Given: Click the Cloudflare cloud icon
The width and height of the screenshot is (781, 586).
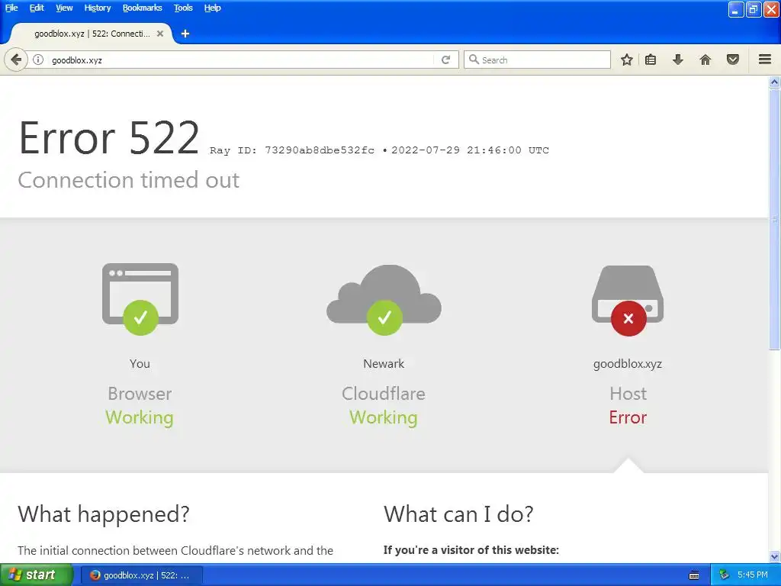Looking at the screenshot, I should (x=384, y=299).
